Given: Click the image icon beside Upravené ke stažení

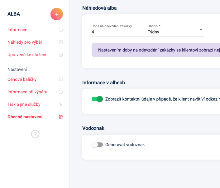Looking at the screenshot, I should pyautogui.click(x=61, y=55).
